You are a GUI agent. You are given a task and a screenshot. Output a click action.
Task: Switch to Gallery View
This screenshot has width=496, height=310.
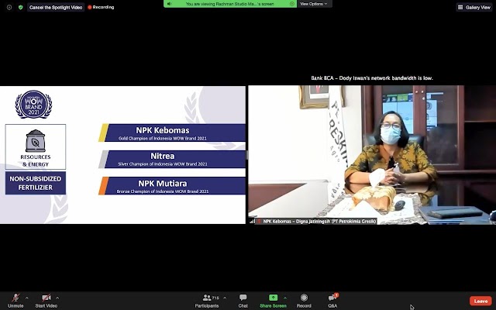(474, 7)
